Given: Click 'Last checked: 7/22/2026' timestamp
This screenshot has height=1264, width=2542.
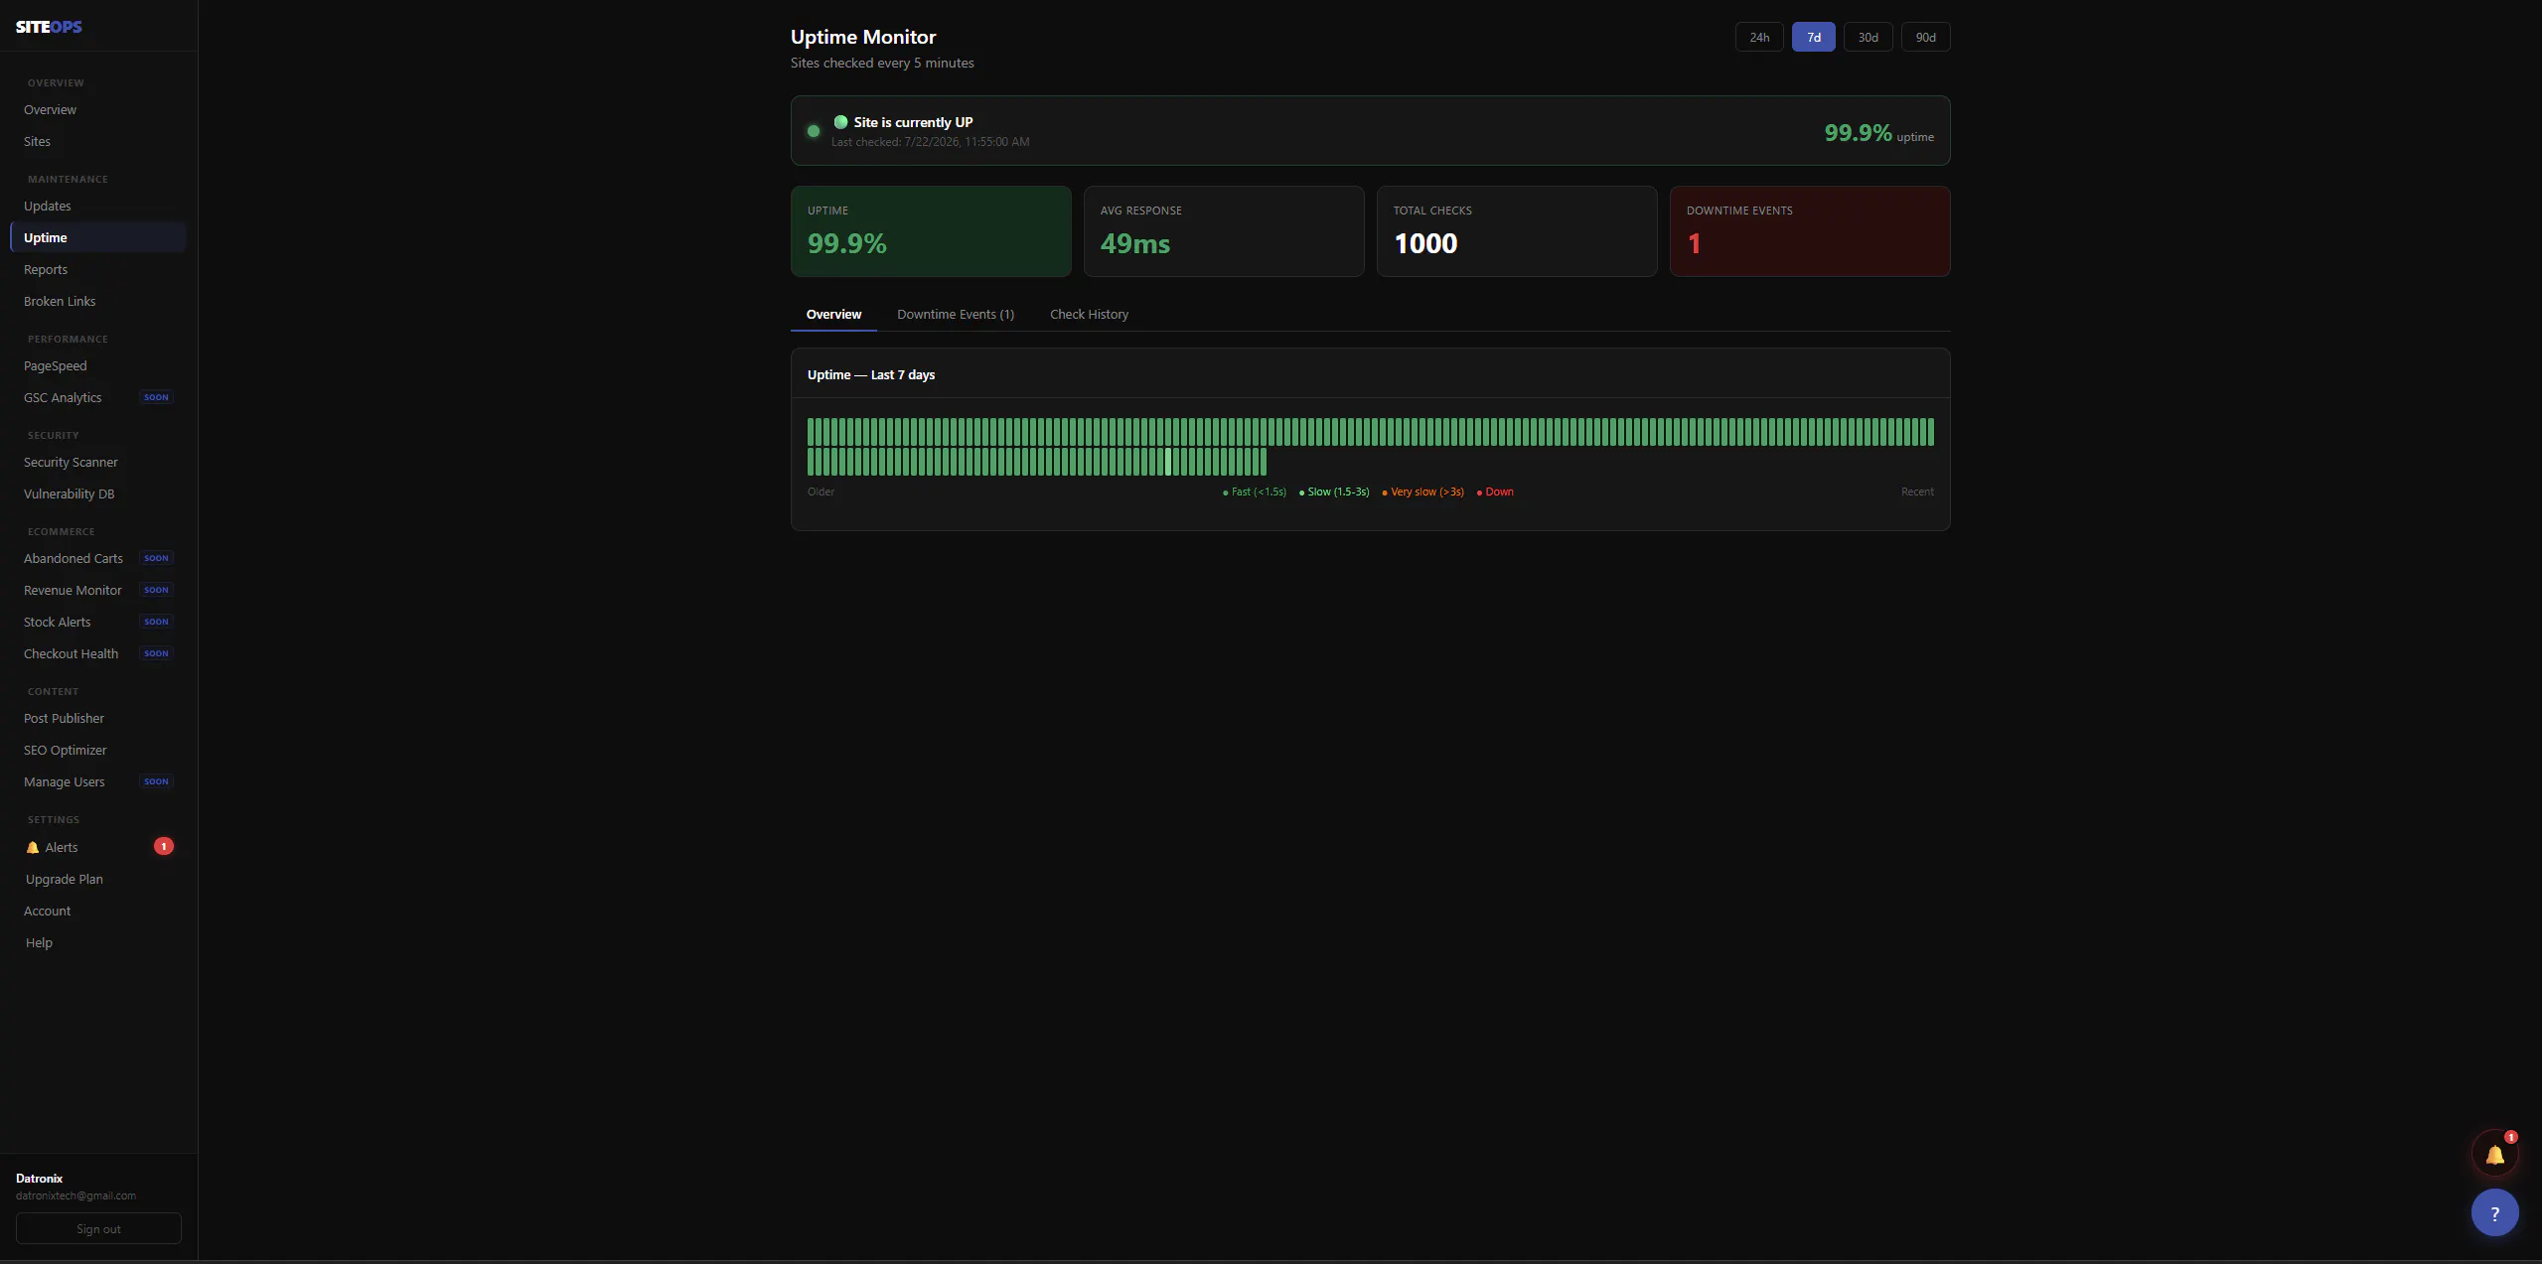Looking at the screenshot, I should pos(930,142).
